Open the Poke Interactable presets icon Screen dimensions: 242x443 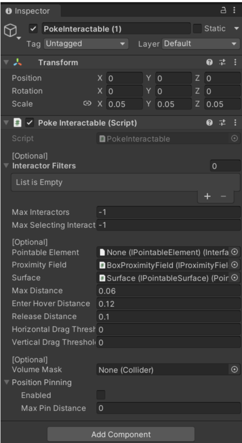[222, 123]
